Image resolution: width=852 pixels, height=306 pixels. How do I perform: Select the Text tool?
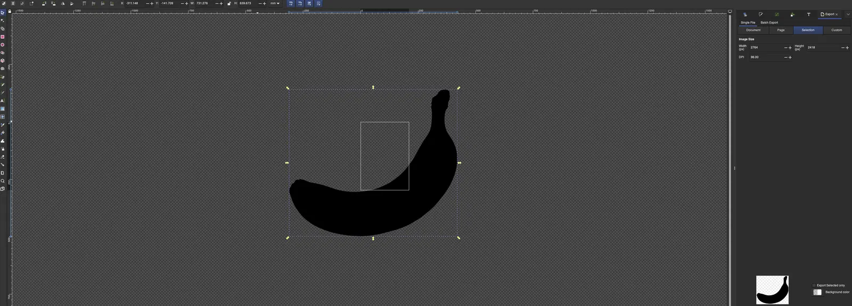[x=3, y=101]
